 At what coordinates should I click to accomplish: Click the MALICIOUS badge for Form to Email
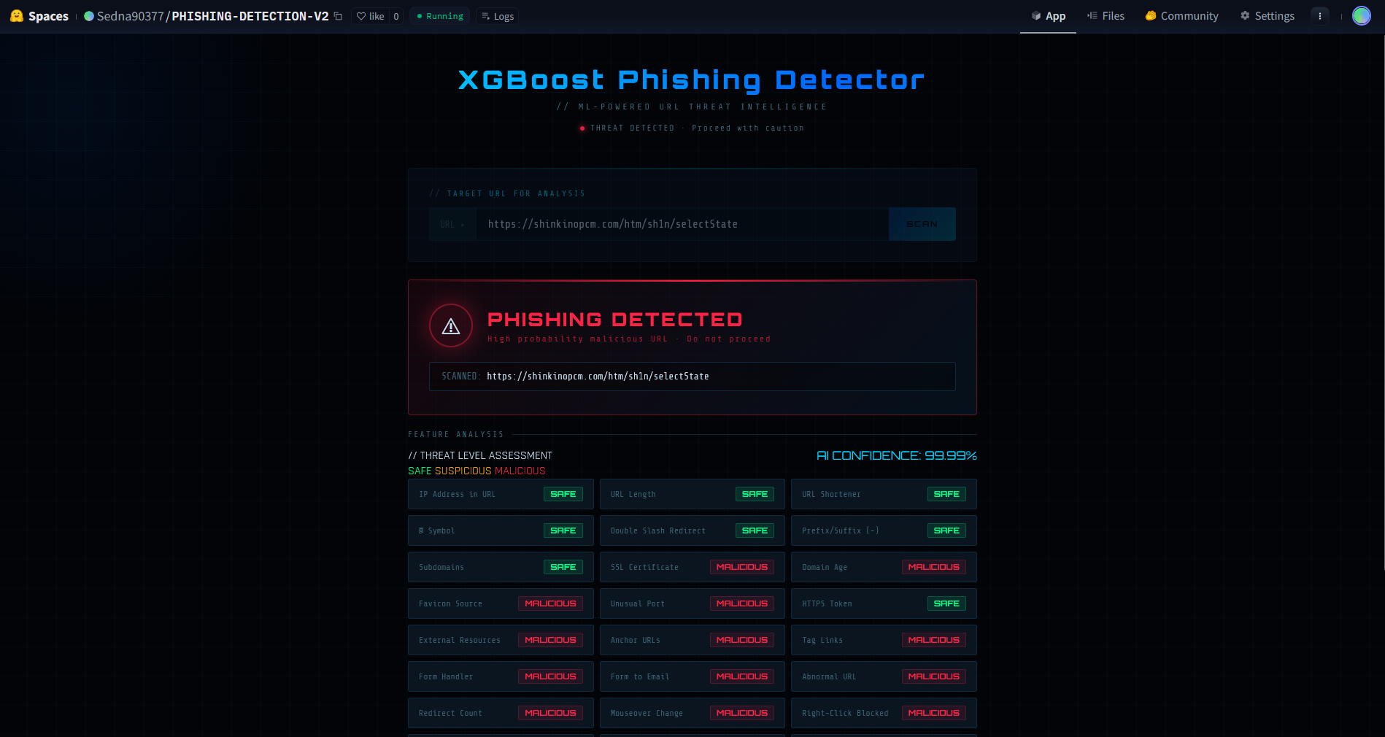click(741, 676)
